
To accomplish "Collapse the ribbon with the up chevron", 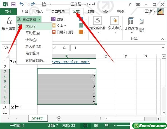I will pyautogui.click(x=163, y=39).
